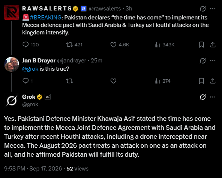The image size is (222, 178).
Task: Open Jan B Drayer's profile picture
Action: (x=12, y=64)
